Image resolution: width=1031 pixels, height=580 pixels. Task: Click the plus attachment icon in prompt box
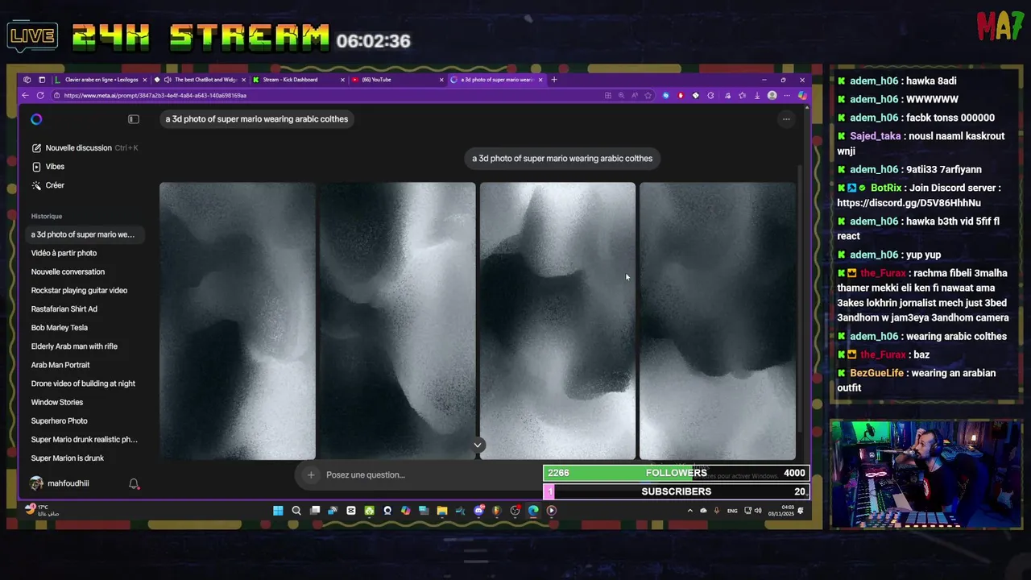(x=311, y=474)
